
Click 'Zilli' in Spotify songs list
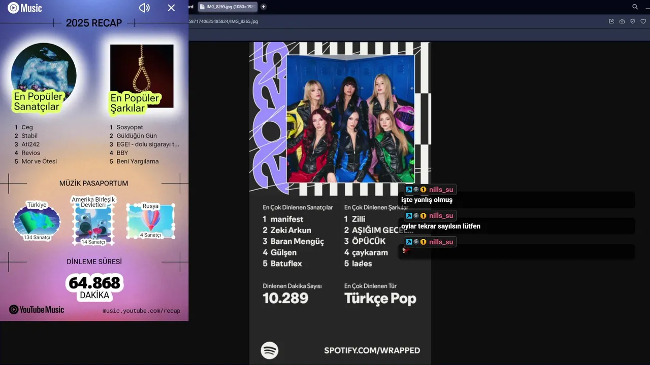359,219
